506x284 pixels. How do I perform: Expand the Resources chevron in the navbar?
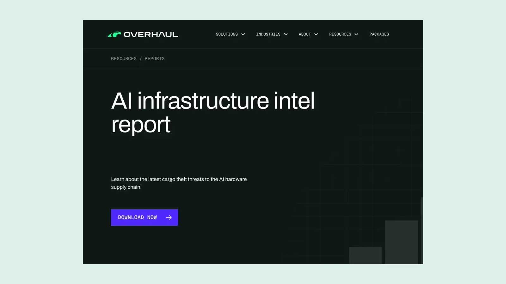pos(356,34)
